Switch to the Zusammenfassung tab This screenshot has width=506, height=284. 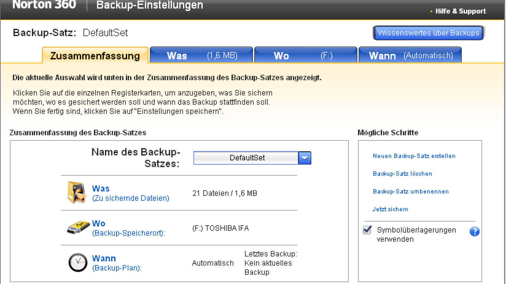click(95, 56)
